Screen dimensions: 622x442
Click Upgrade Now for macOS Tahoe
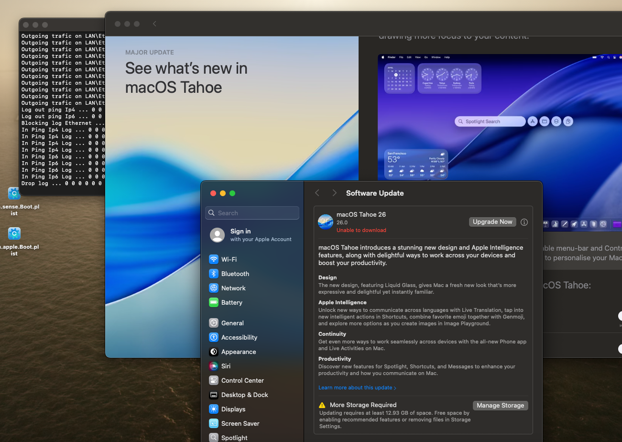pos(492,222)
